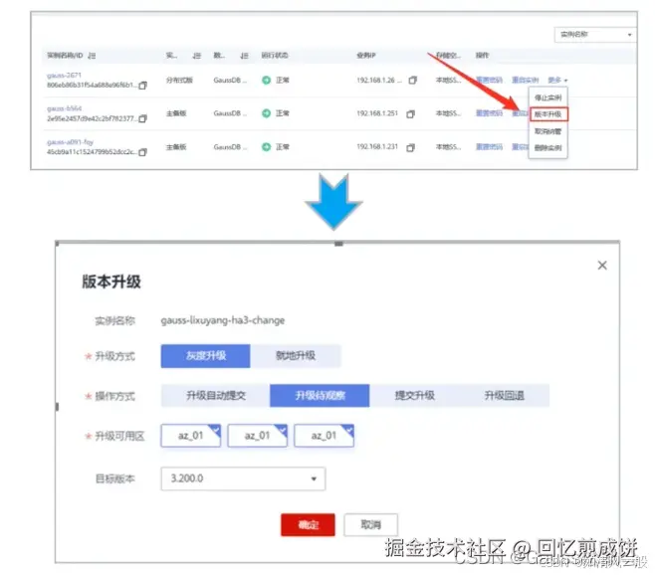
Task: Choose 停止实例 from the 更多 menu
Action: pos(548,97)
